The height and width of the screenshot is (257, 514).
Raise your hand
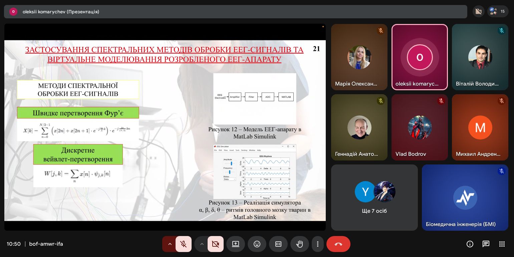coord(300,244)
